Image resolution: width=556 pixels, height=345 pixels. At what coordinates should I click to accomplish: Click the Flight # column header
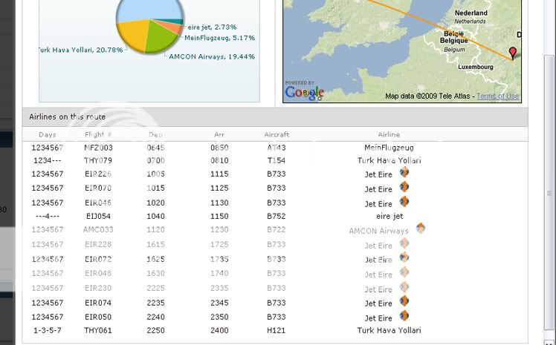click(98, 135)
